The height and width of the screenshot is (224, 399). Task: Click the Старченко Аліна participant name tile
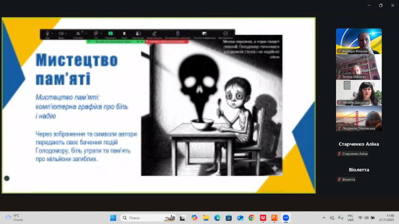358,144
